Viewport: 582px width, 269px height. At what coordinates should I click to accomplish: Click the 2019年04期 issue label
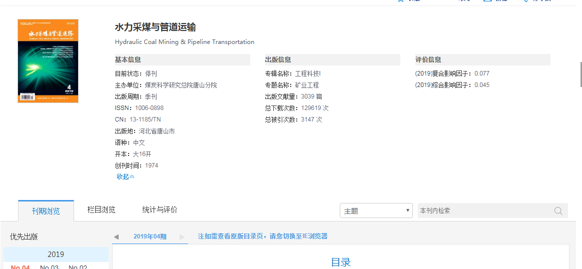tap(150, 236)
